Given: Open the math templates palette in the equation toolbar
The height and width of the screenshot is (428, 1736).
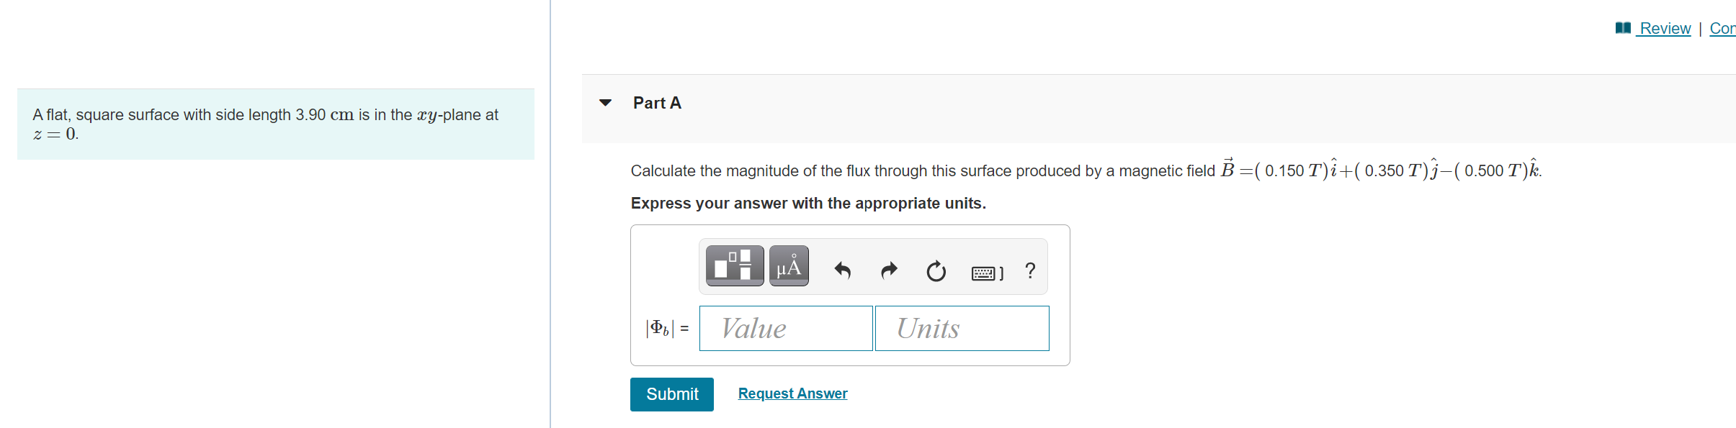Looking at the screenshot, I should (x=733, y=265).
